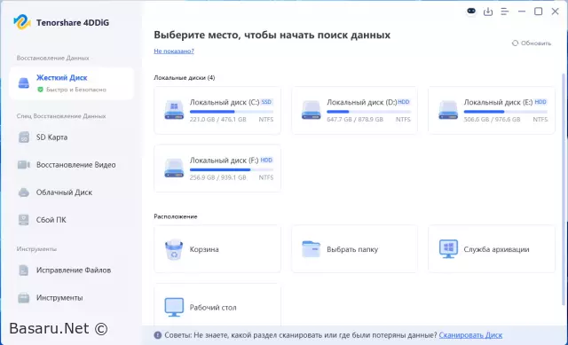
Task: Click the usage bar of disk E:
Action: pyautogui.click(x=506, y=112)
